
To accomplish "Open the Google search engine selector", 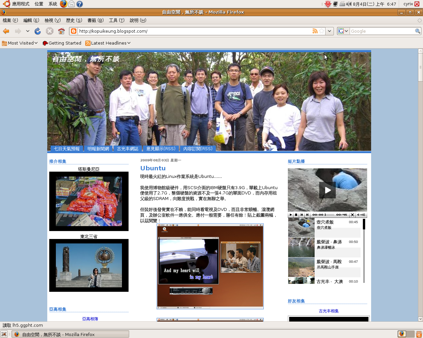I will tap(343, 31).
